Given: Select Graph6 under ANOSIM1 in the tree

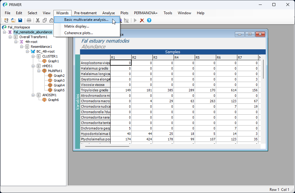Looking at the screenshot, I should (x=53, y=99).
